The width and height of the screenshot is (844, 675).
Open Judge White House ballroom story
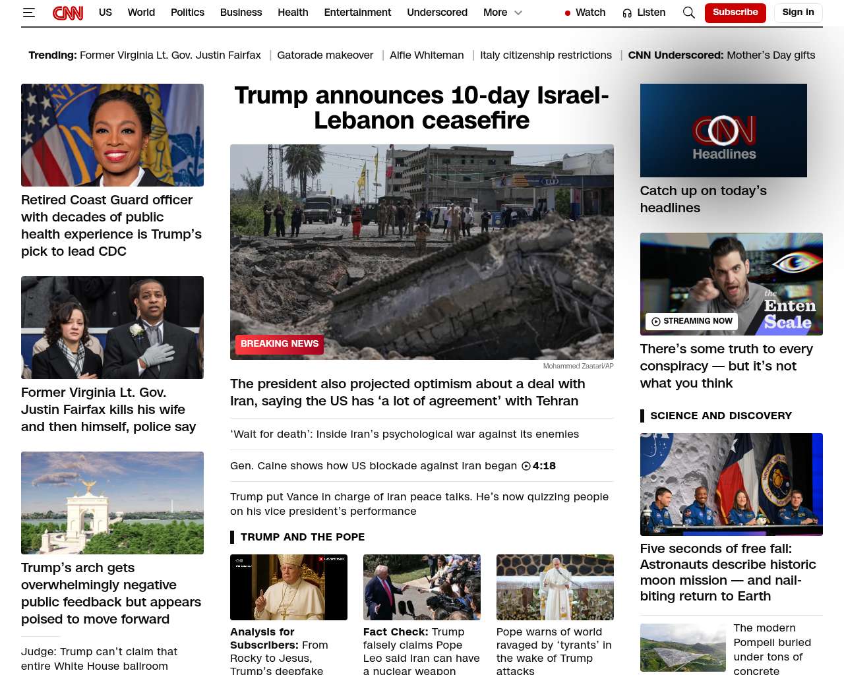pyautogui.click(x=99, y=659)
